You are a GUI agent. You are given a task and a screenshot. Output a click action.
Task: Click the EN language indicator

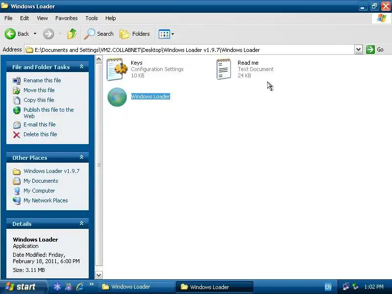pyautogui.click(x=328, y=287)
